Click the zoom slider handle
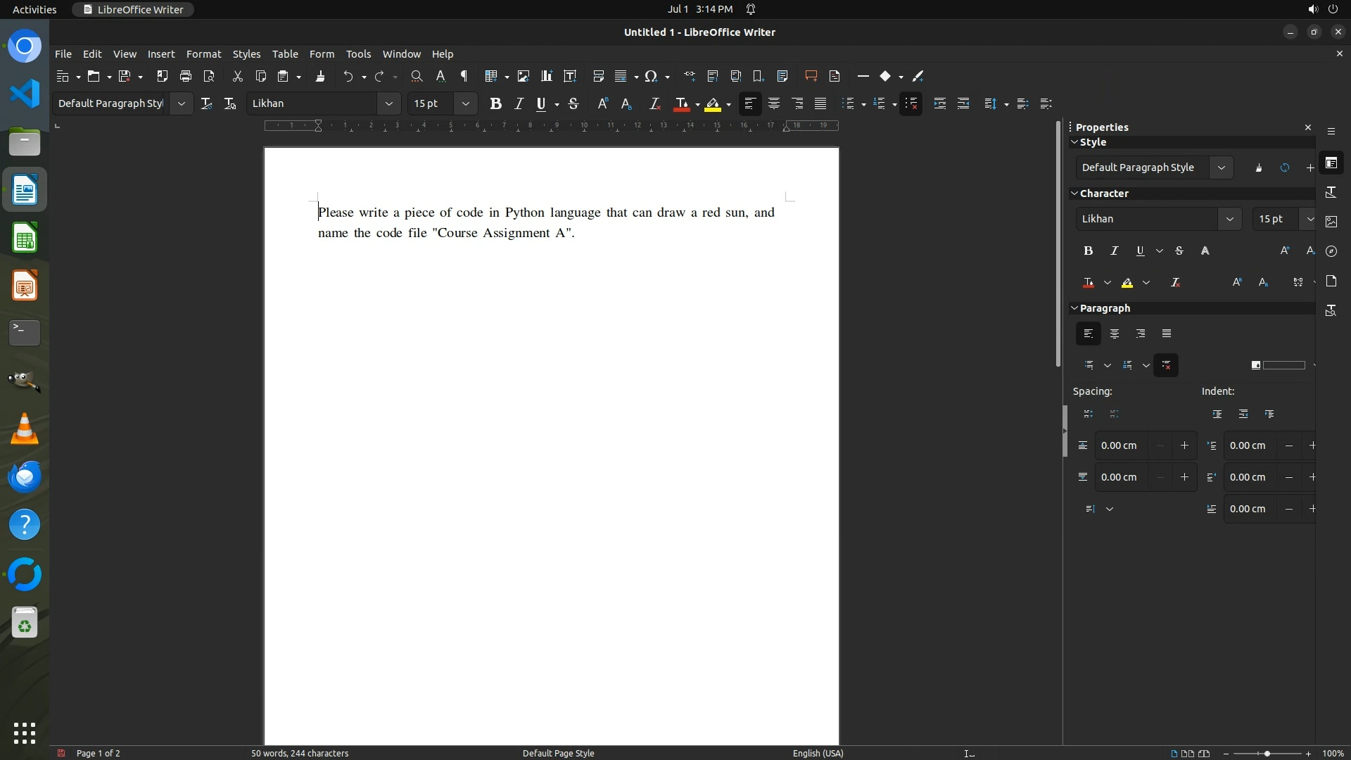Screen dimensions: 1351x760 (x=1267, y=753)
